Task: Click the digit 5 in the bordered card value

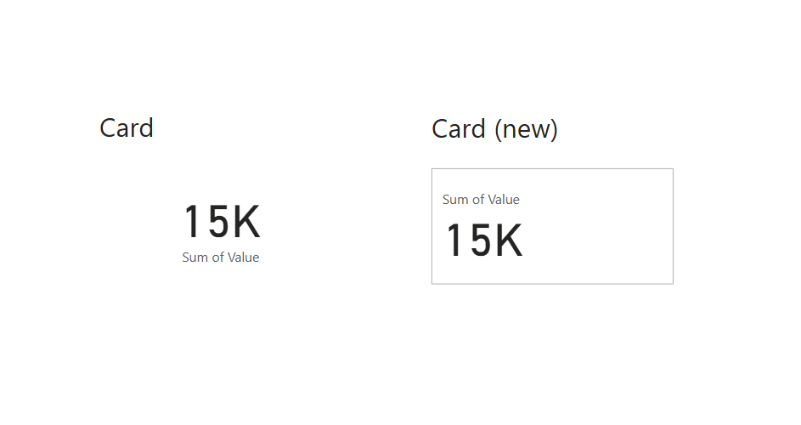Action: pos(481,241)
